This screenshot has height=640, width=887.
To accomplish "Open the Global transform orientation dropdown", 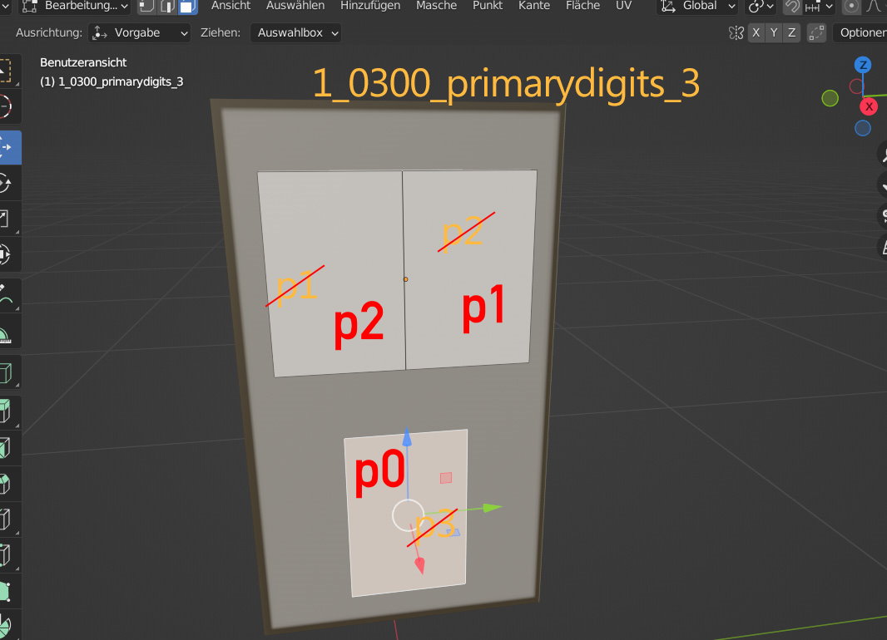I will 697,6.
